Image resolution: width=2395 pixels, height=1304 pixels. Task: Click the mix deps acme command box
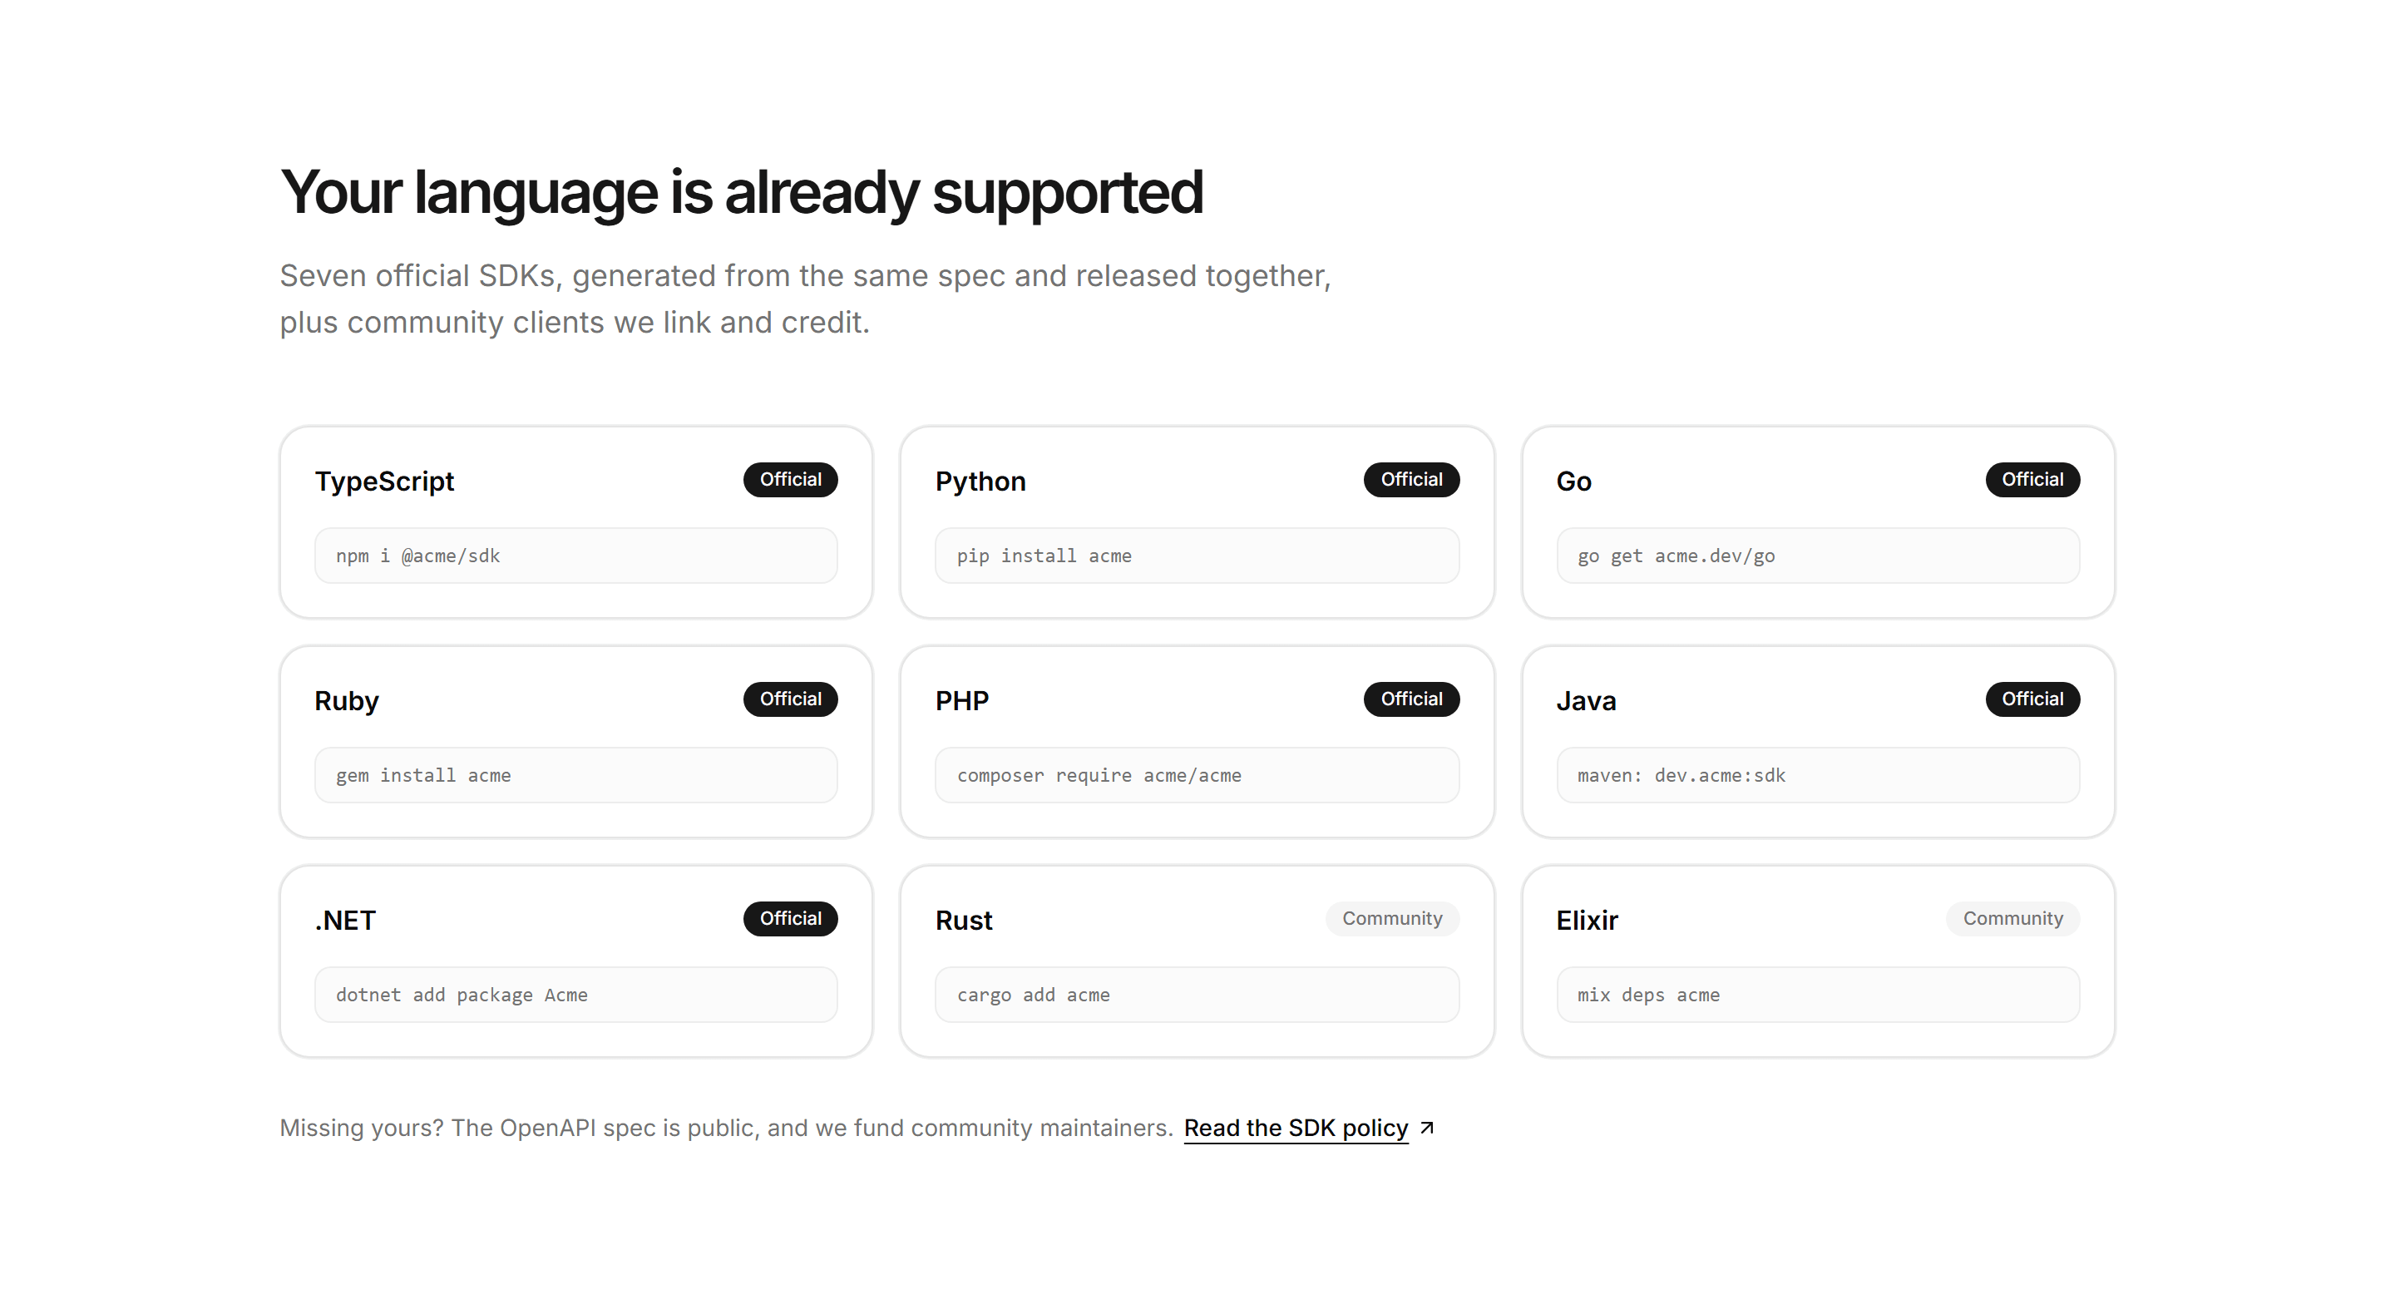(1818, 995)
